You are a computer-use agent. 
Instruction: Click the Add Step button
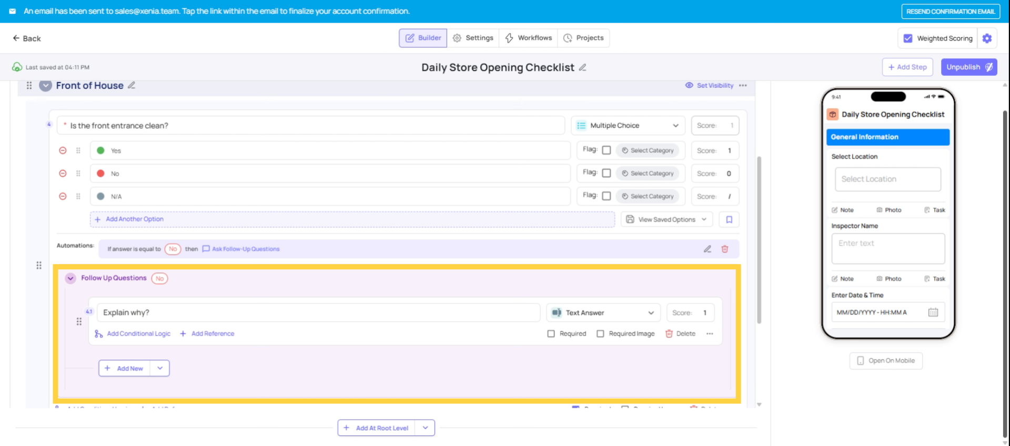[x=907, y=67]
